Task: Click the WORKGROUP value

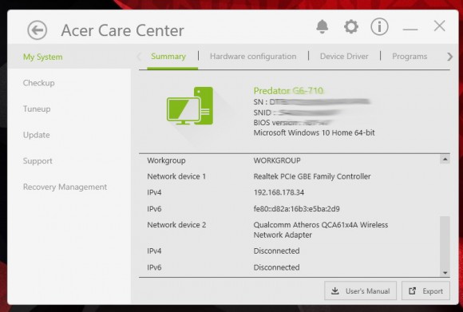Action: [277, 160]
